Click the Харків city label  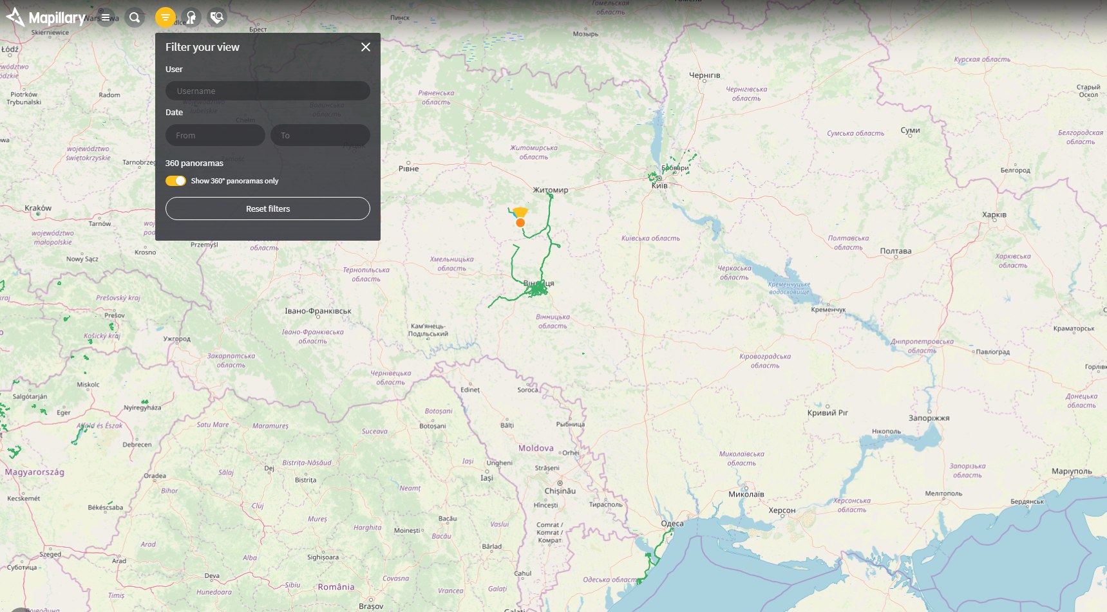click(994, 215)
